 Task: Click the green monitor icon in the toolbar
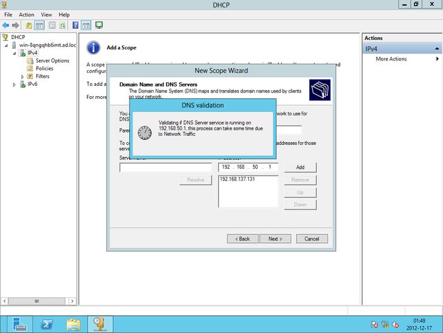pos(99,25)
